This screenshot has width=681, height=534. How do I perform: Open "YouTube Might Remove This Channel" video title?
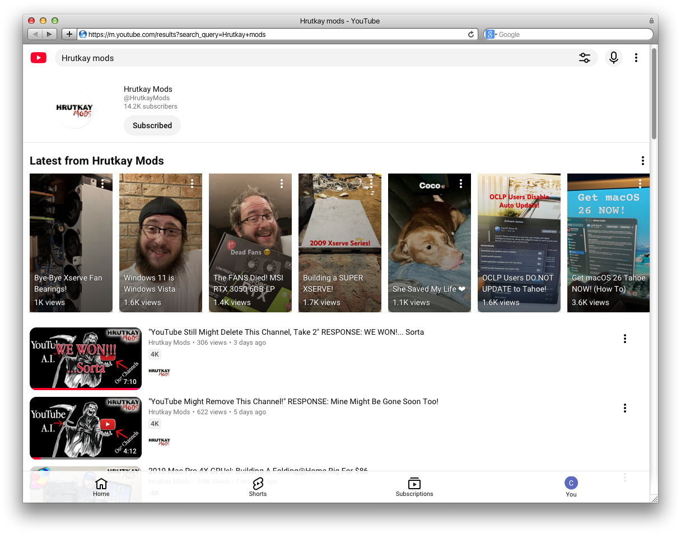pos(293,401)
